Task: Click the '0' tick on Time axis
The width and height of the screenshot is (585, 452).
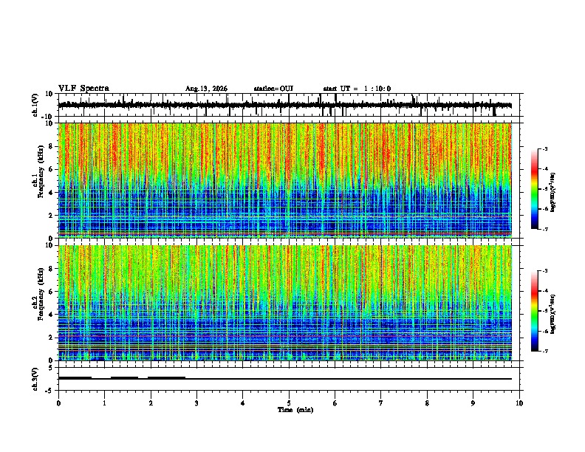Action: [58, 403]
